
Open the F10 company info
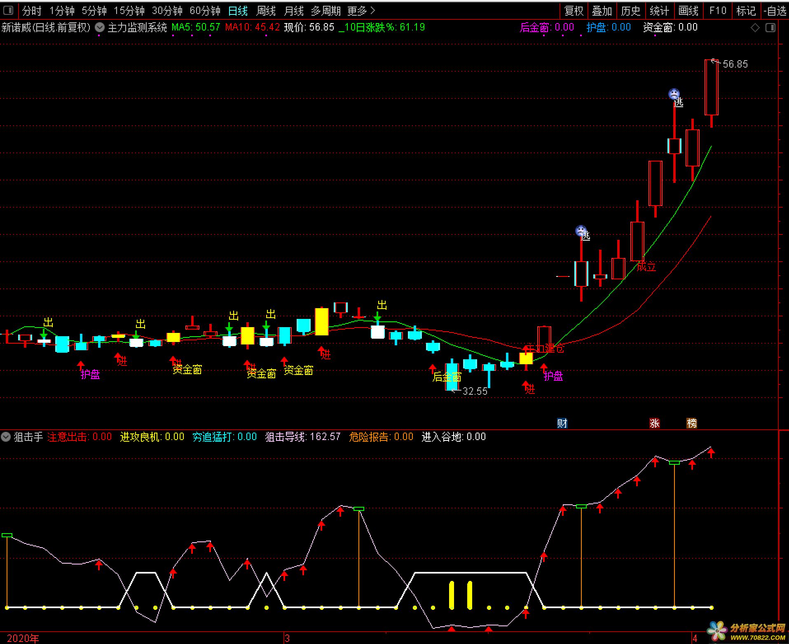coord(718,11)
